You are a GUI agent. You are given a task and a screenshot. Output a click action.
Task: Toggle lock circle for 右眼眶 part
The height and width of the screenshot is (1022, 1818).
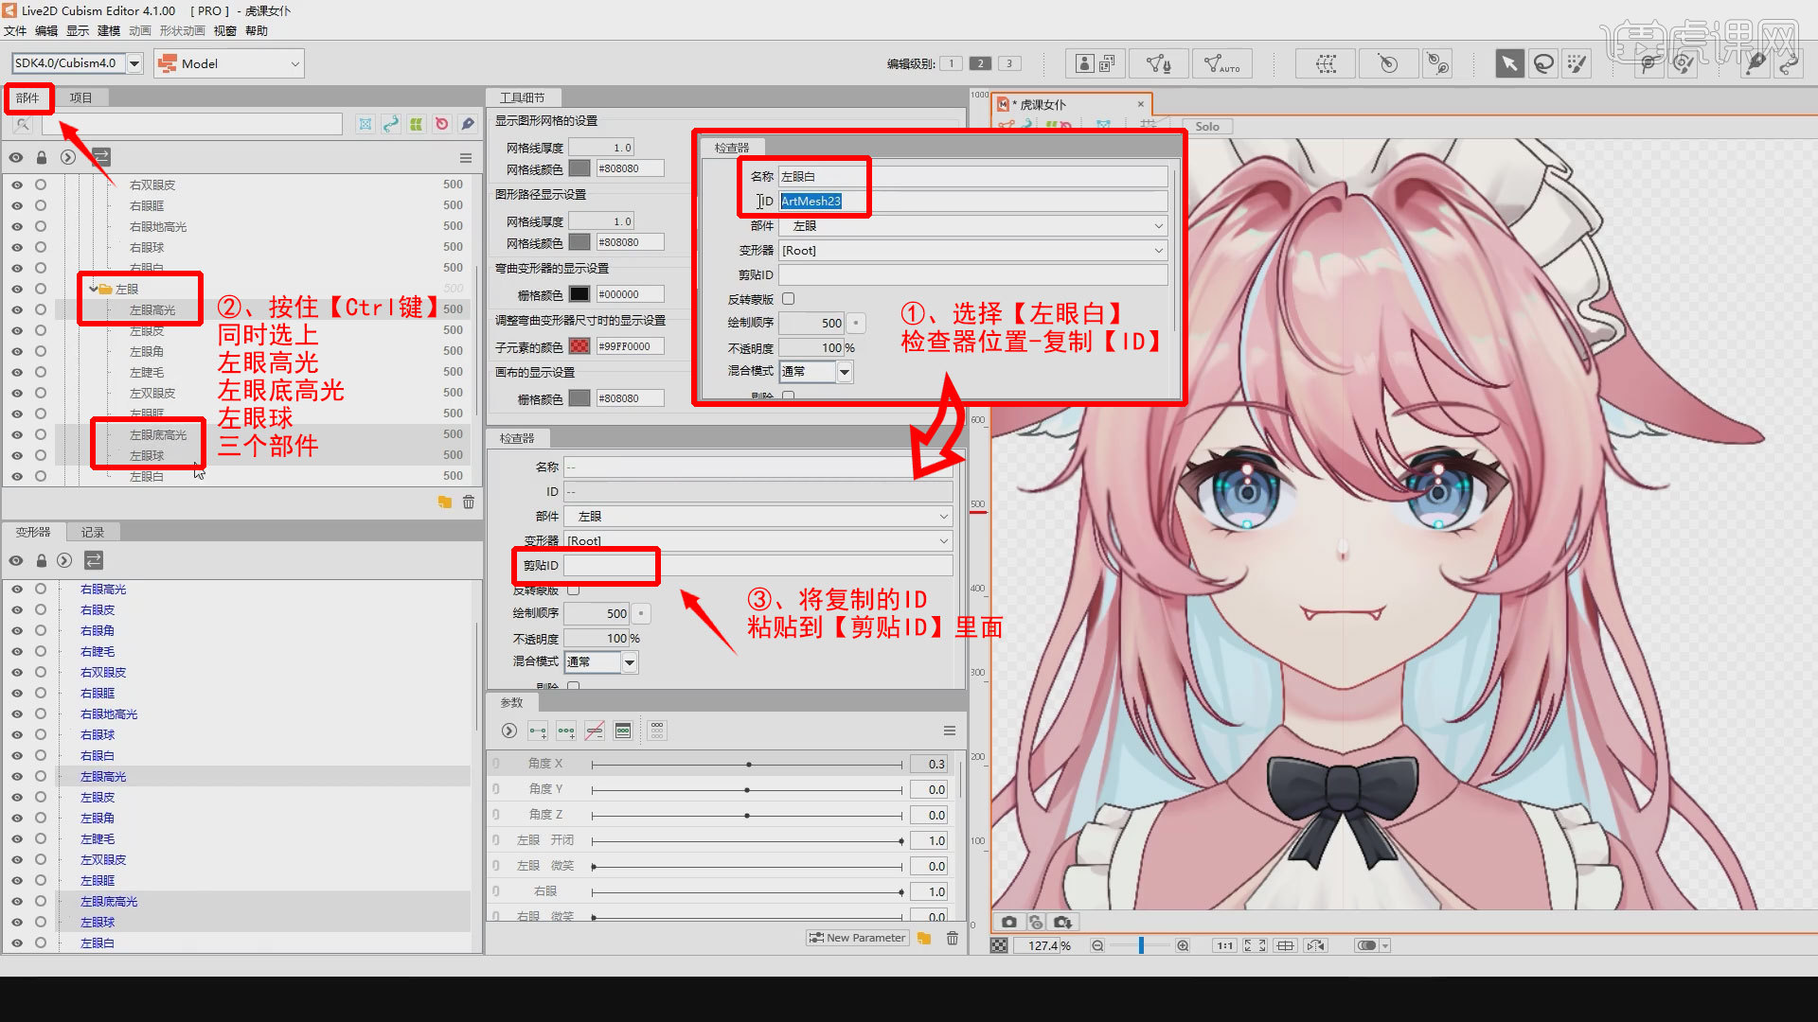tap(41, 205)
